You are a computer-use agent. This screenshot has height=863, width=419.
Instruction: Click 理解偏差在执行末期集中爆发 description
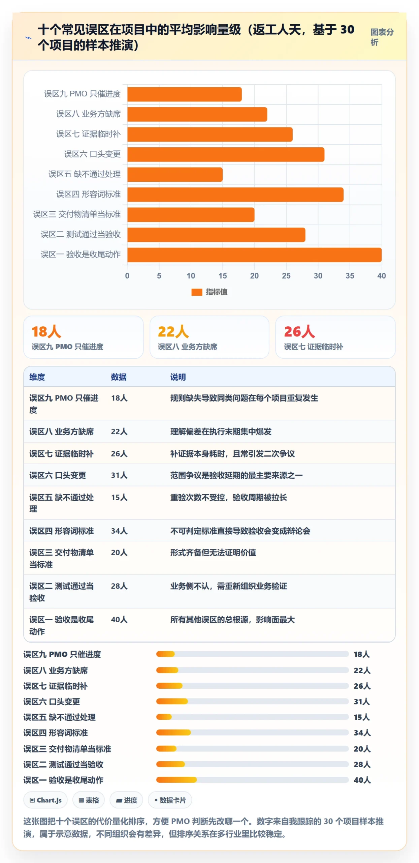pyautogui.click(x=221, y=431)
